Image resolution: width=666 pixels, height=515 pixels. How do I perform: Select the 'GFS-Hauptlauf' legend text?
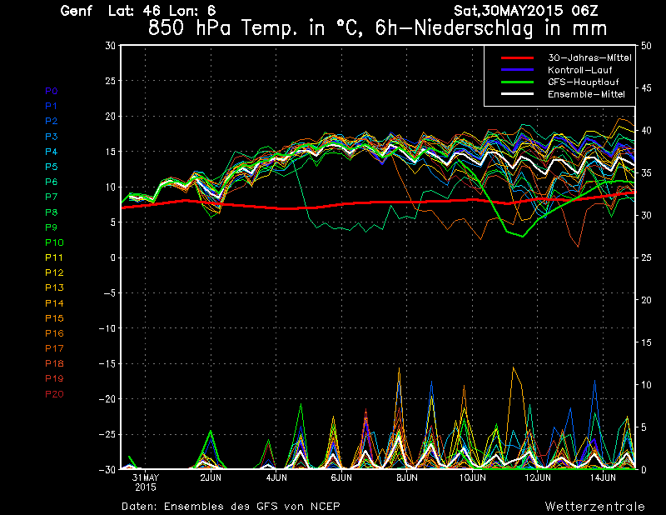pyautogui.click(x=584, y=82)
